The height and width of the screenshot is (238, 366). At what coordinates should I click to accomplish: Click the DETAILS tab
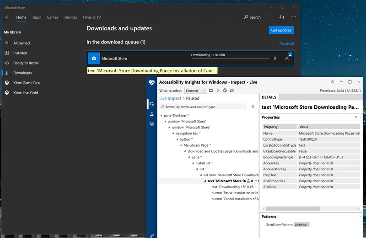(269, 97)
